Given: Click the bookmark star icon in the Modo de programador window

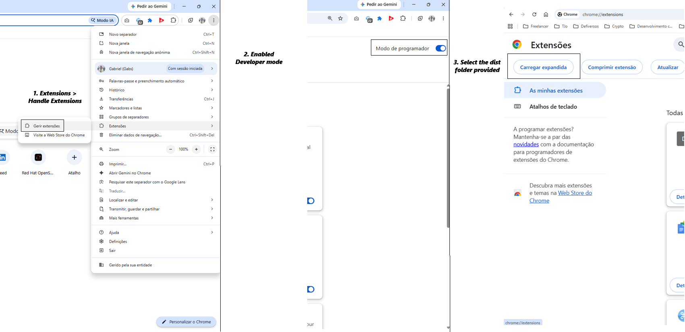Looking at the screenshot, I should pos(341,18).
